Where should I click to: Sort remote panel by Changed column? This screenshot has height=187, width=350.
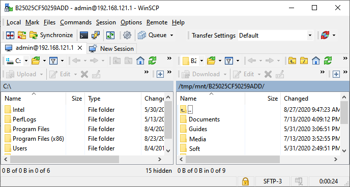(x=310, y=99)
